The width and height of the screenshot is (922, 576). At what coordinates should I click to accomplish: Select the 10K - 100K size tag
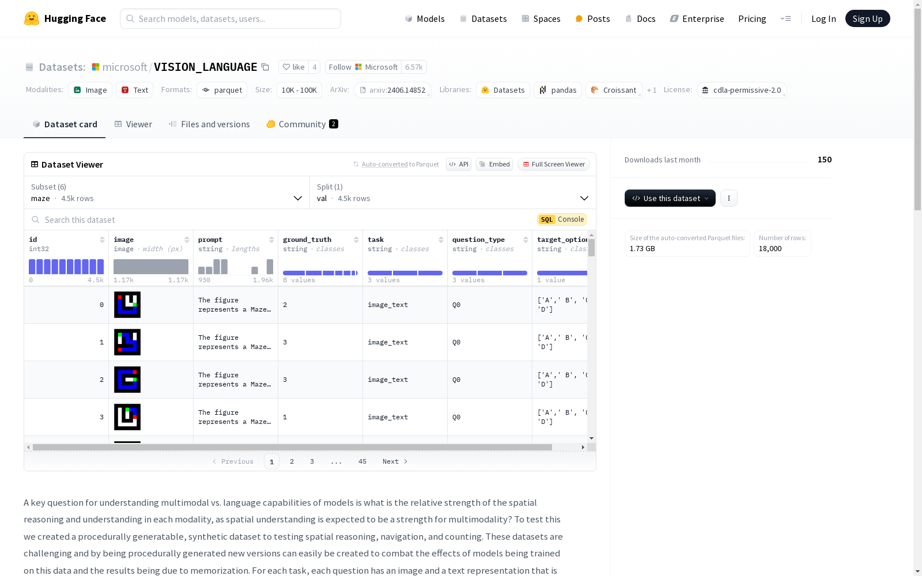[x=299, y=90]
